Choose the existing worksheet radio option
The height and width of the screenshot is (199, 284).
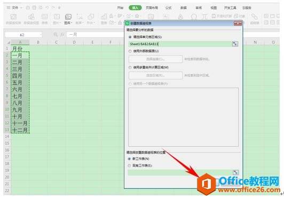(x=129, y=165)
